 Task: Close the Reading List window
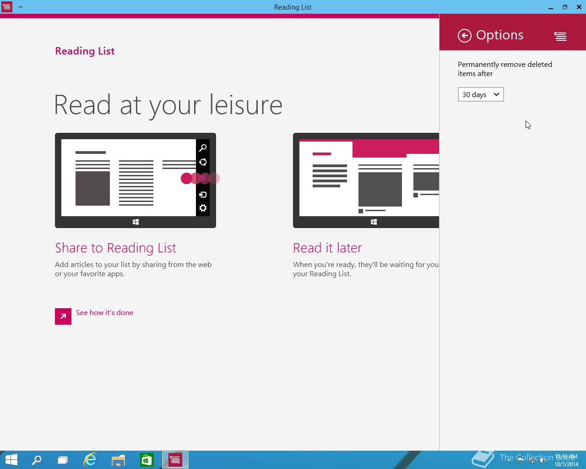(579, 7)
